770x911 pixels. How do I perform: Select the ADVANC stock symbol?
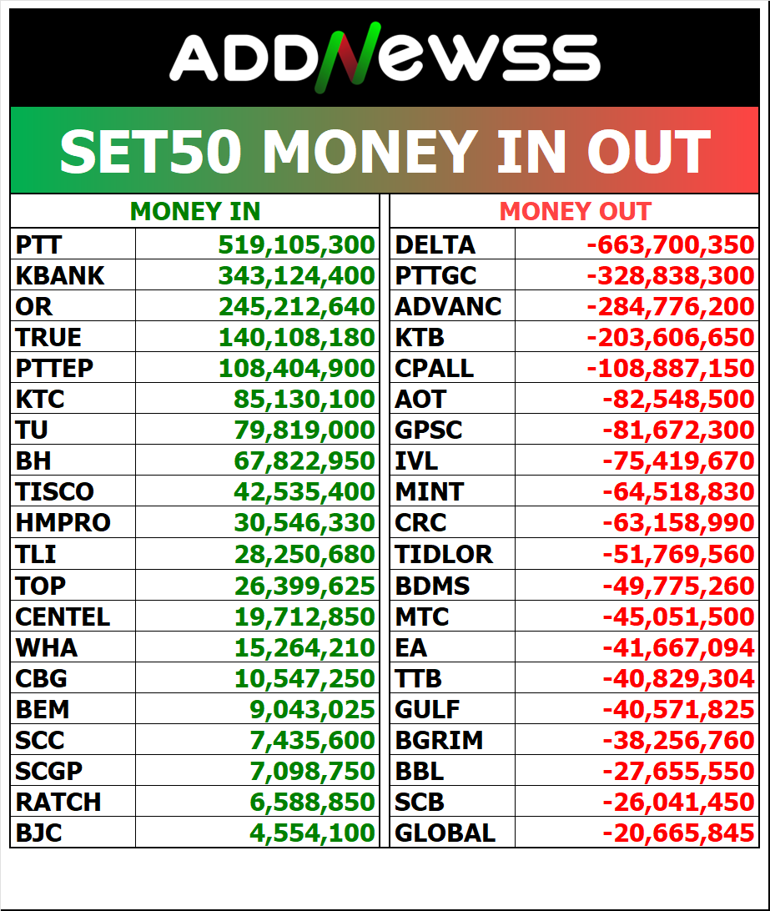click(449, 306)
